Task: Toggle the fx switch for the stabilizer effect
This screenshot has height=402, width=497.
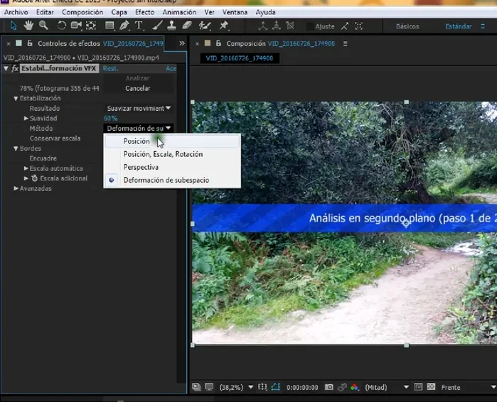Action: click(15, 69)
